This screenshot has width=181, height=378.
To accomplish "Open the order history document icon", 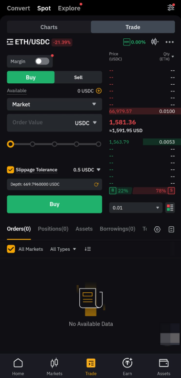I will (x=171, y=229).
